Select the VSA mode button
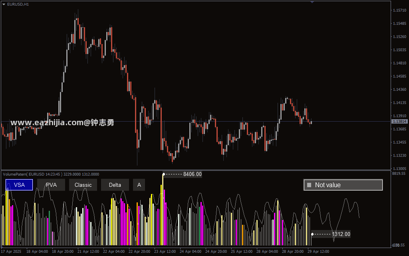This screenshot has width=409, height=256. click(x=19, y=185)
